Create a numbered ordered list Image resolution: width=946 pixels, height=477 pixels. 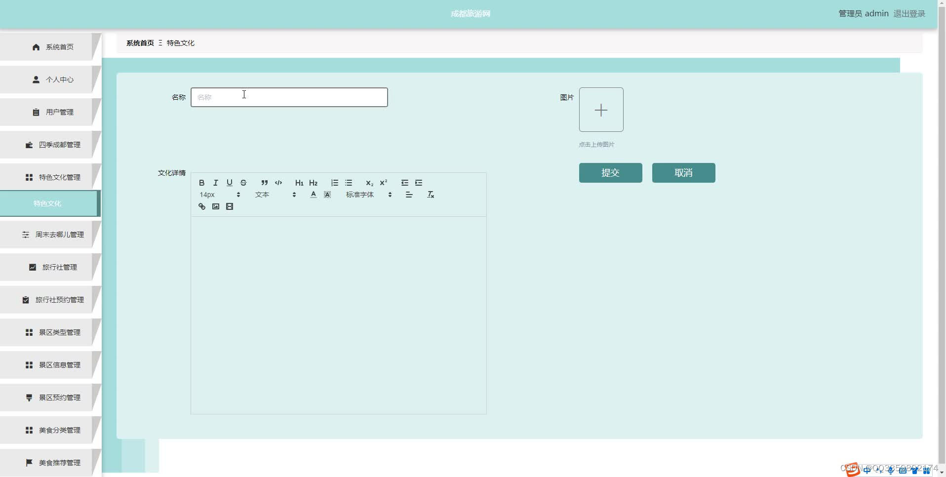pos(335,183)
